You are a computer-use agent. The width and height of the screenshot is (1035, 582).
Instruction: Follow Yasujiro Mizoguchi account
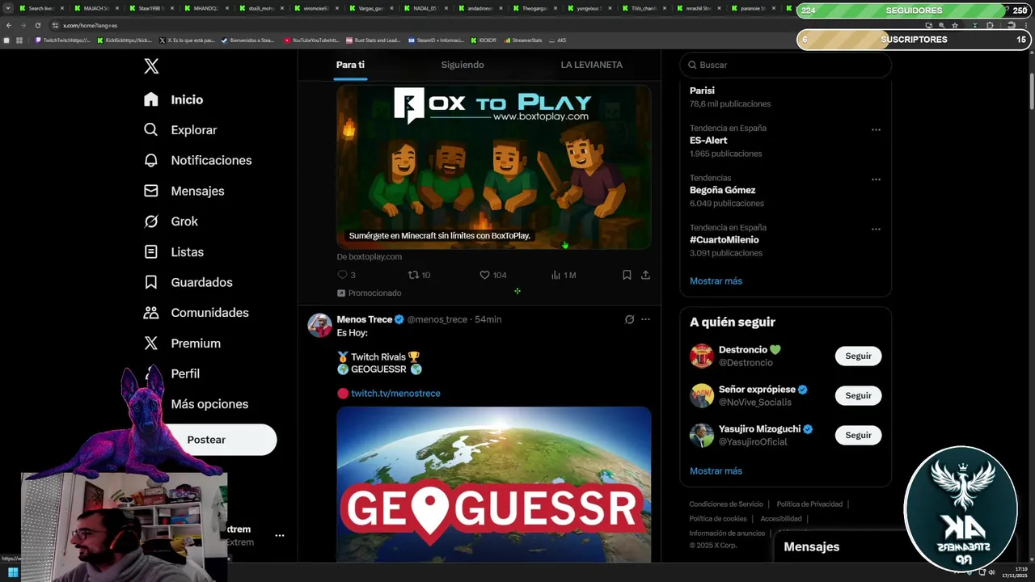[858, 435]
